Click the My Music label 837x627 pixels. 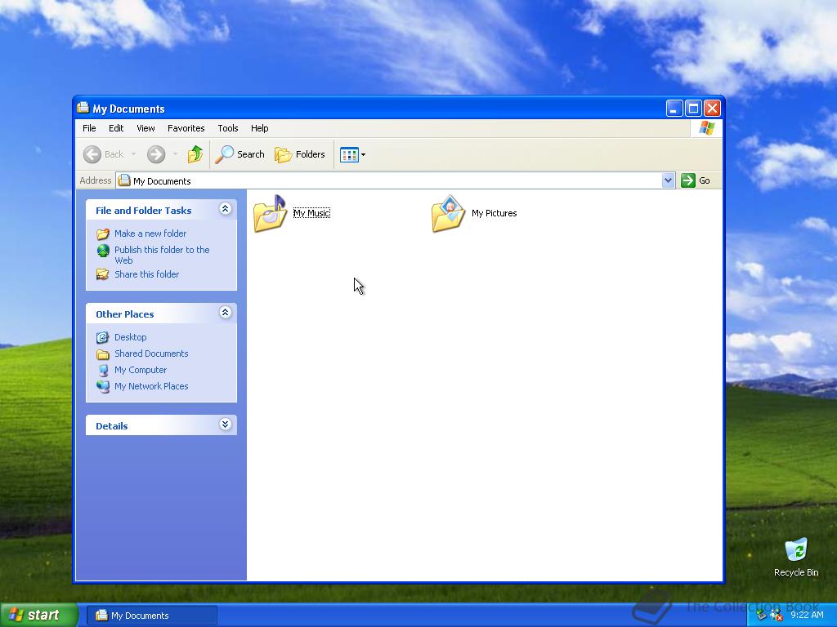[311, 213]
